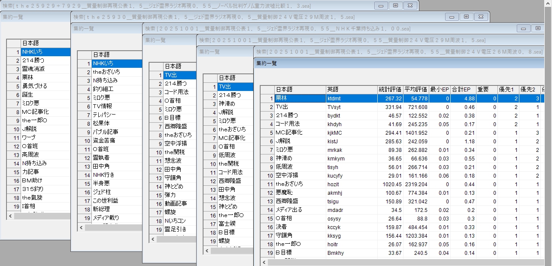Close the the25929+7929 search window
Screen dimensions: 552x266
(410, 6)
